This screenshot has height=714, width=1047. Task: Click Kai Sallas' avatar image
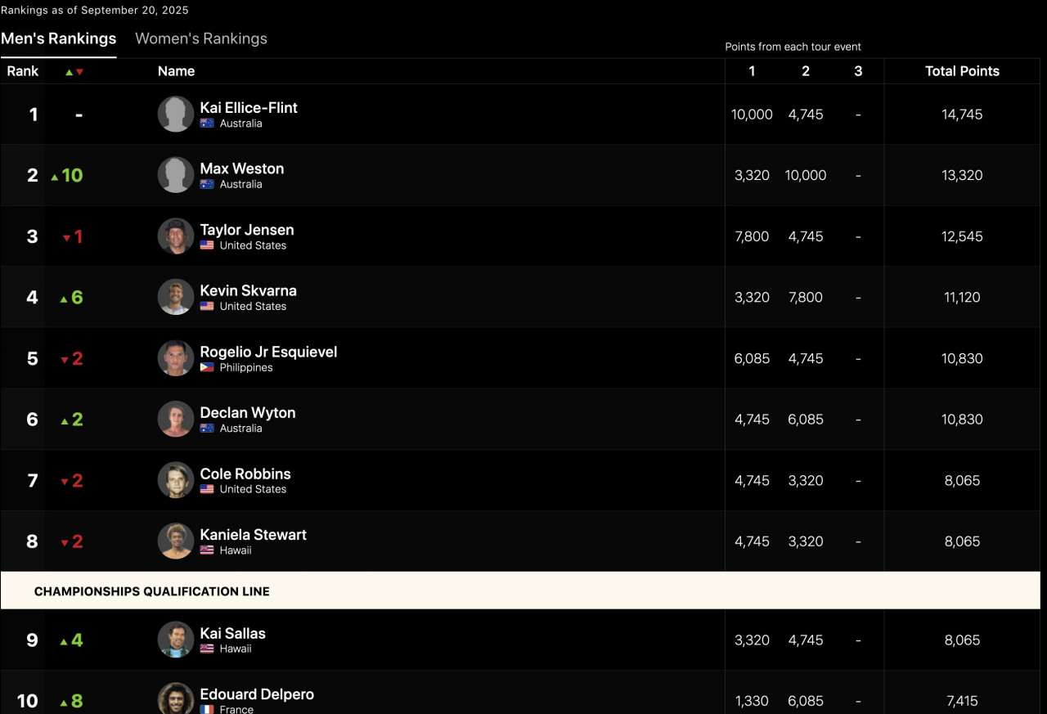(x=176, y=640)
